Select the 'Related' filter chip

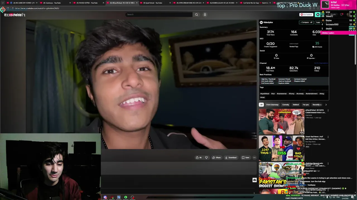tap(296, 105)
